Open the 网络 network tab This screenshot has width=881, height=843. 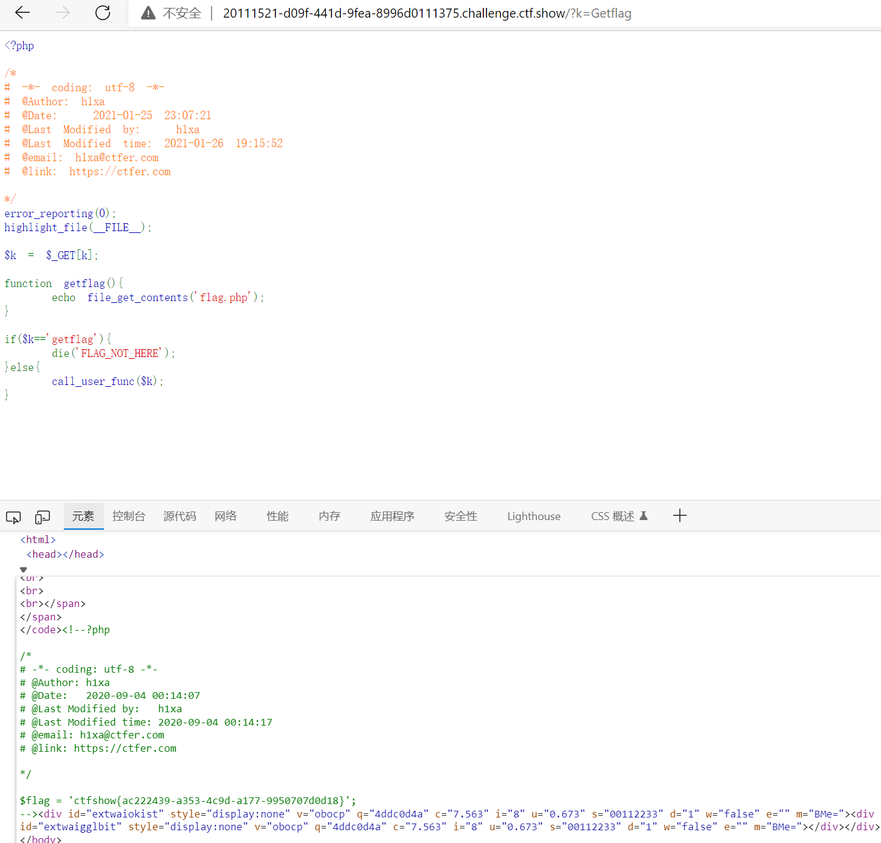(x=226, y=516)
